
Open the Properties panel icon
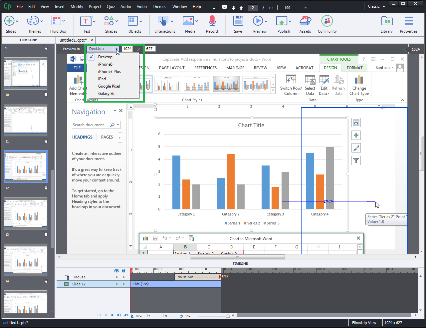coord(409,21)
